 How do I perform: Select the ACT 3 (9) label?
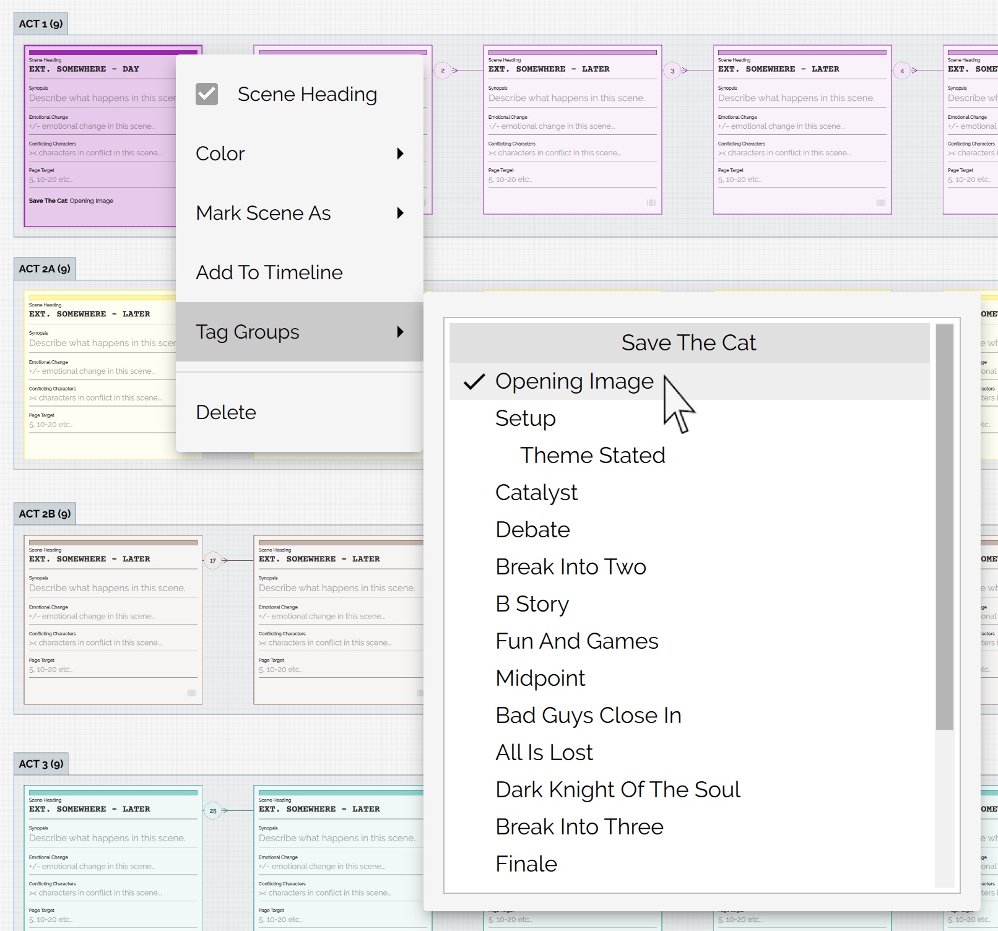click(41, 764)
